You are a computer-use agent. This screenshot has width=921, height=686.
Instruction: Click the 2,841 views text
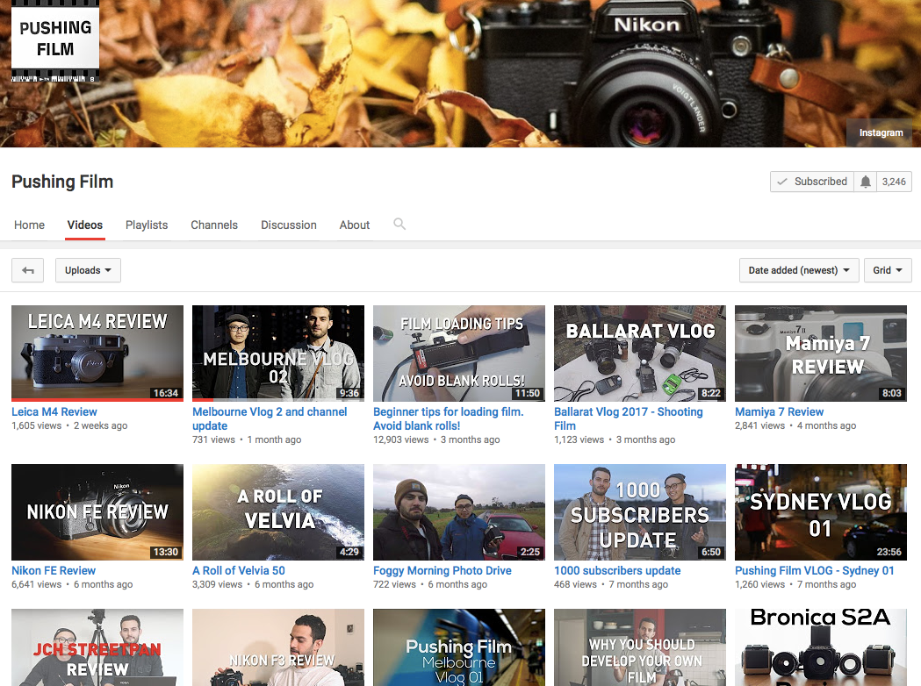[x=759, y=425]
